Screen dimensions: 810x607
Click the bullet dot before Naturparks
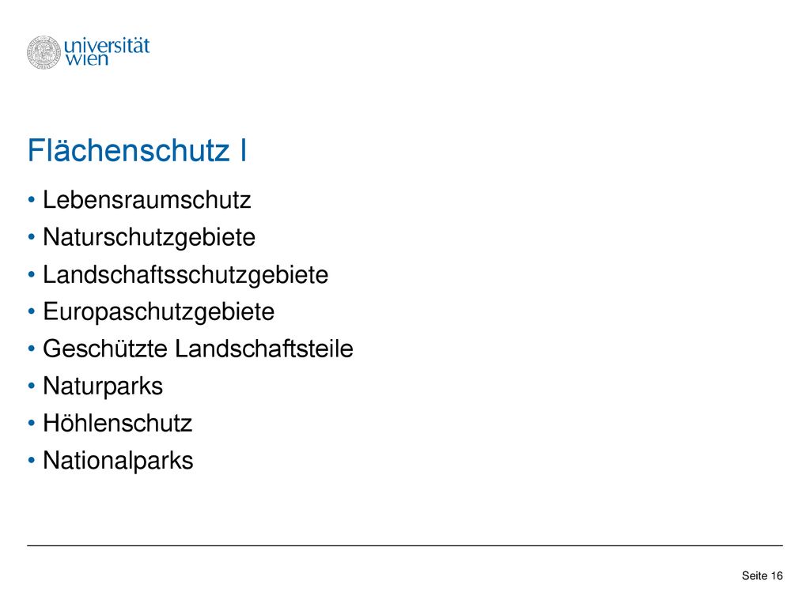[x=32, y=386]
